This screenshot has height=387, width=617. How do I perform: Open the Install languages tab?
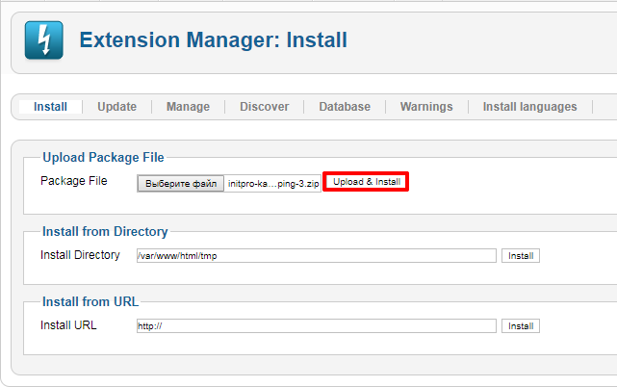[530, 107]
